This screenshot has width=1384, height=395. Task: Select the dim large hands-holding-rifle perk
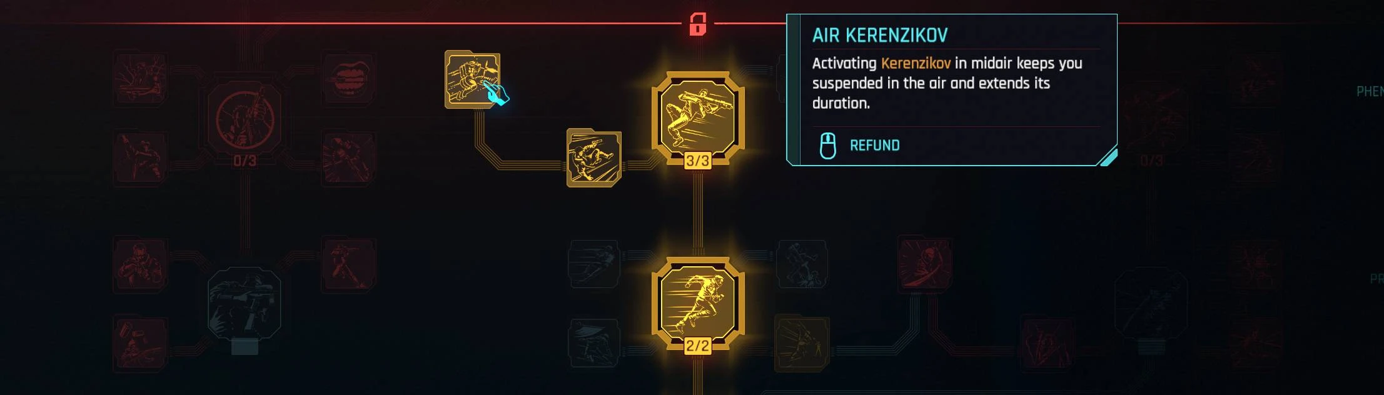(x=245, y=304)
